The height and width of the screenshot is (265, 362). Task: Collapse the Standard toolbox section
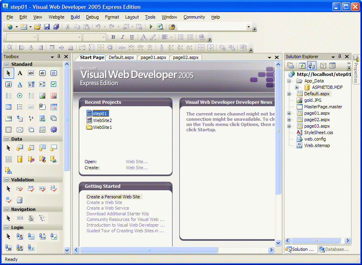tap(7, 64)
